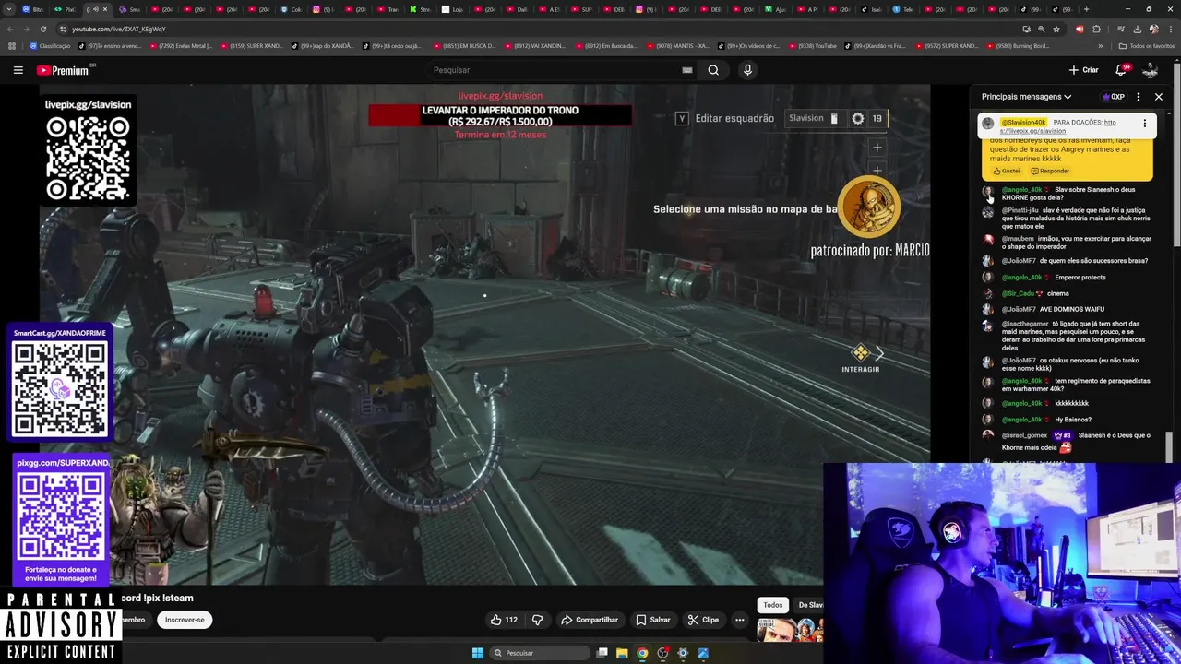The image size is (1181, 664).
Task: Open the bookmark bar apps grid
Action: (11, 45)
